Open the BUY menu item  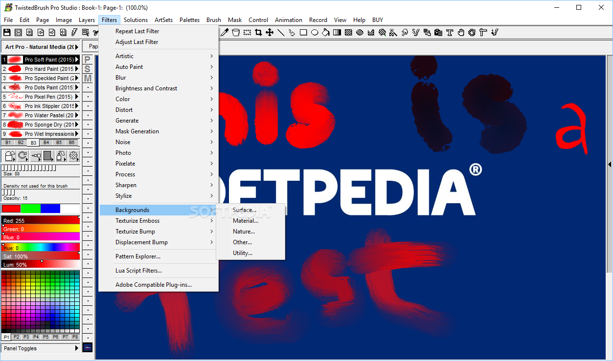coord(378,20)
